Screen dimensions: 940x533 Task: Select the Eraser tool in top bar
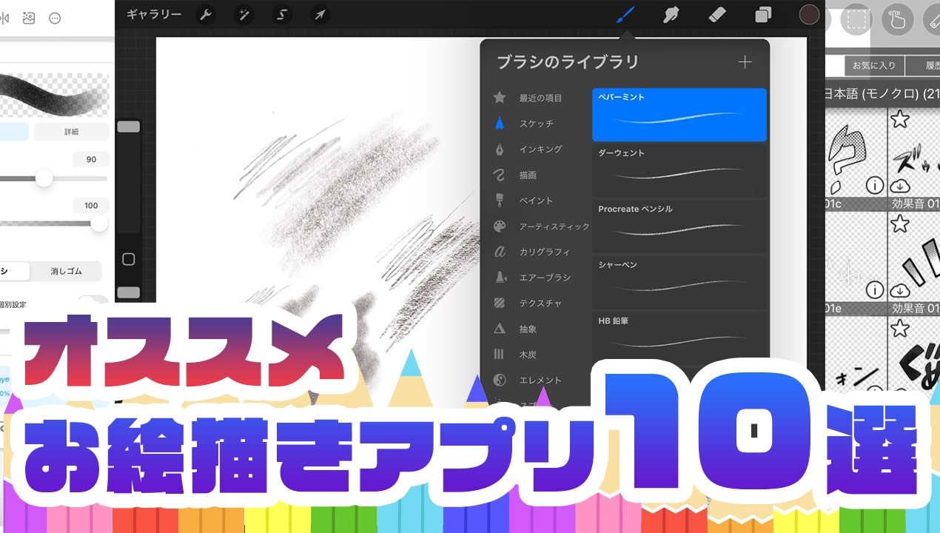[x=716, y=15]
